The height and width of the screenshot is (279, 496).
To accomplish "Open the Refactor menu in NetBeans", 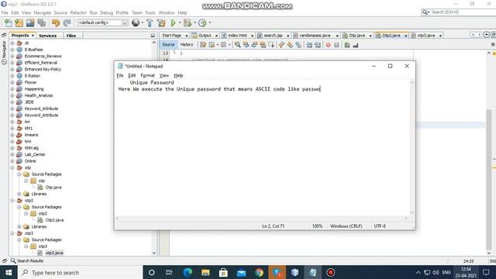I will point(78,12).
